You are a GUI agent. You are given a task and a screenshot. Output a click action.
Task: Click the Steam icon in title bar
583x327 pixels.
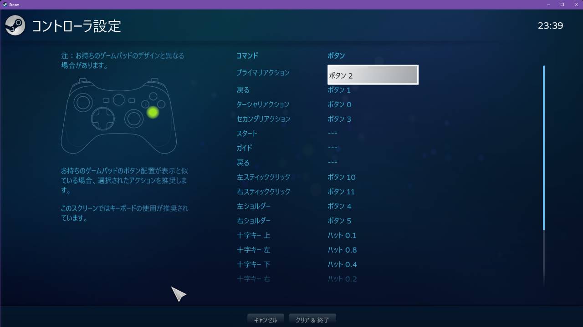[5, 4]
